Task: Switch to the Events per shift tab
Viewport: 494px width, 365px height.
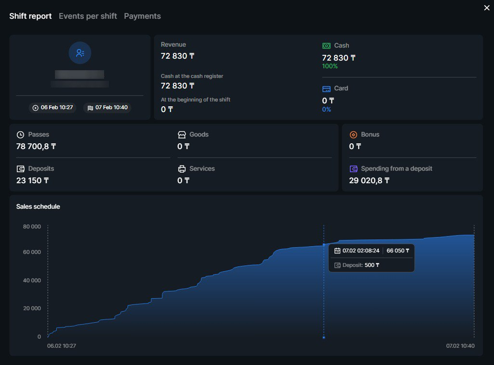Action: coord(88,16)
